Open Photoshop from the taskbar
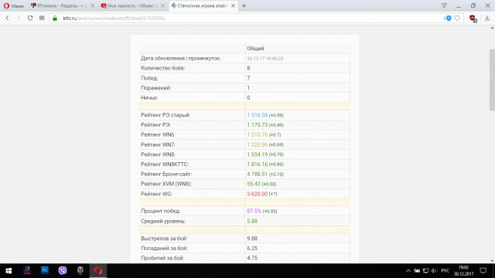Viewport: 495px width, 278px height. tap(45, 271)
